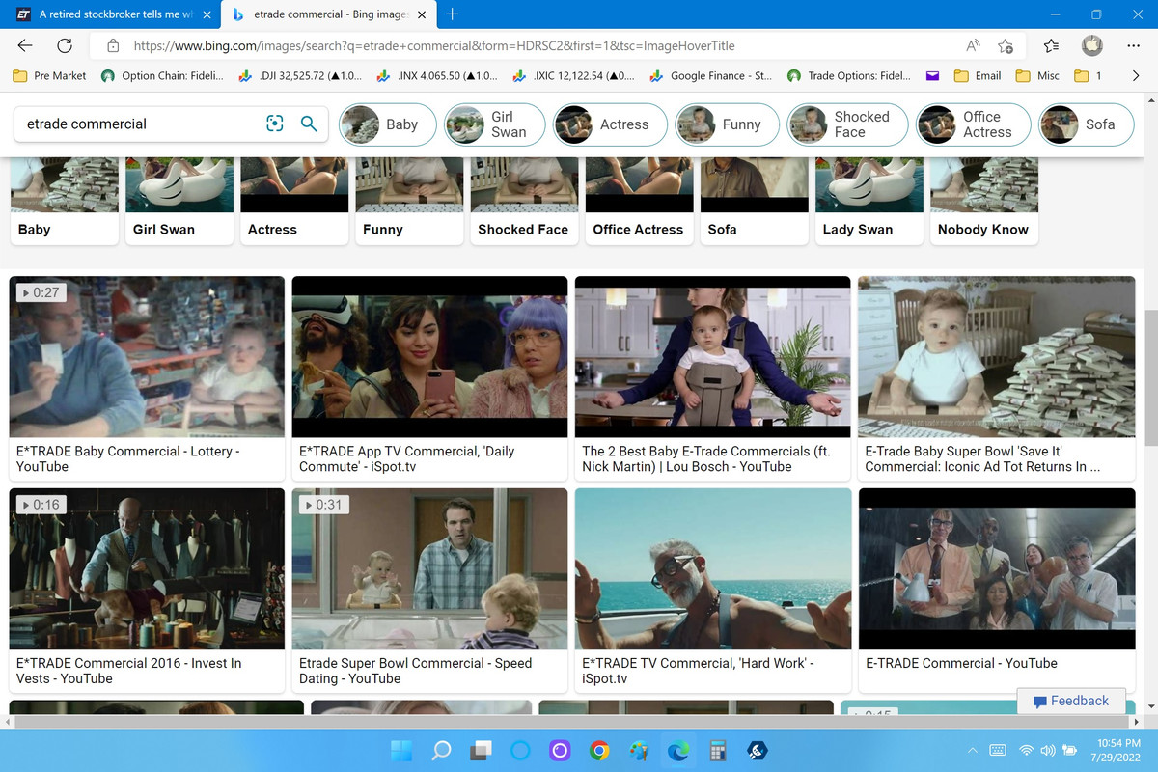Open the .IXIC 12,122.54 bookmark
The width and height of the screenshot is (1158, 772).
point(574,75)
